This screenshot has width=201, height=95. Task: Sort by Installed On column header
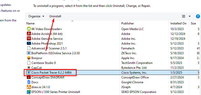click(x=179, y=23)
